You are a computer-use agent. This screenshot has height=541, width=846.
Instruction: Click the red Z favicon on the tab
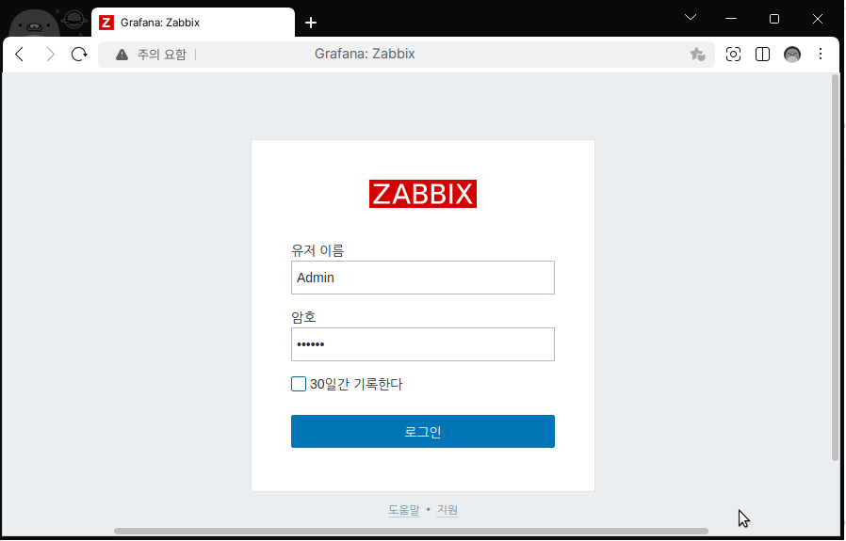pyautogui.click(x=106, y=23)
